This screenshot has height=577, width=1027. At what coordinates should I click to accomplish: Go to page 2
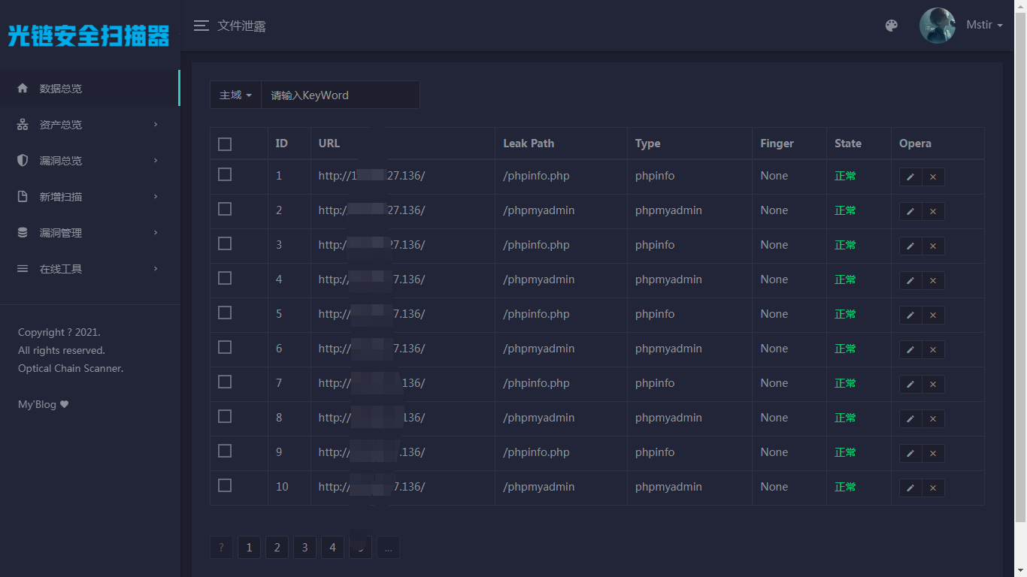(x=277, y=548)
